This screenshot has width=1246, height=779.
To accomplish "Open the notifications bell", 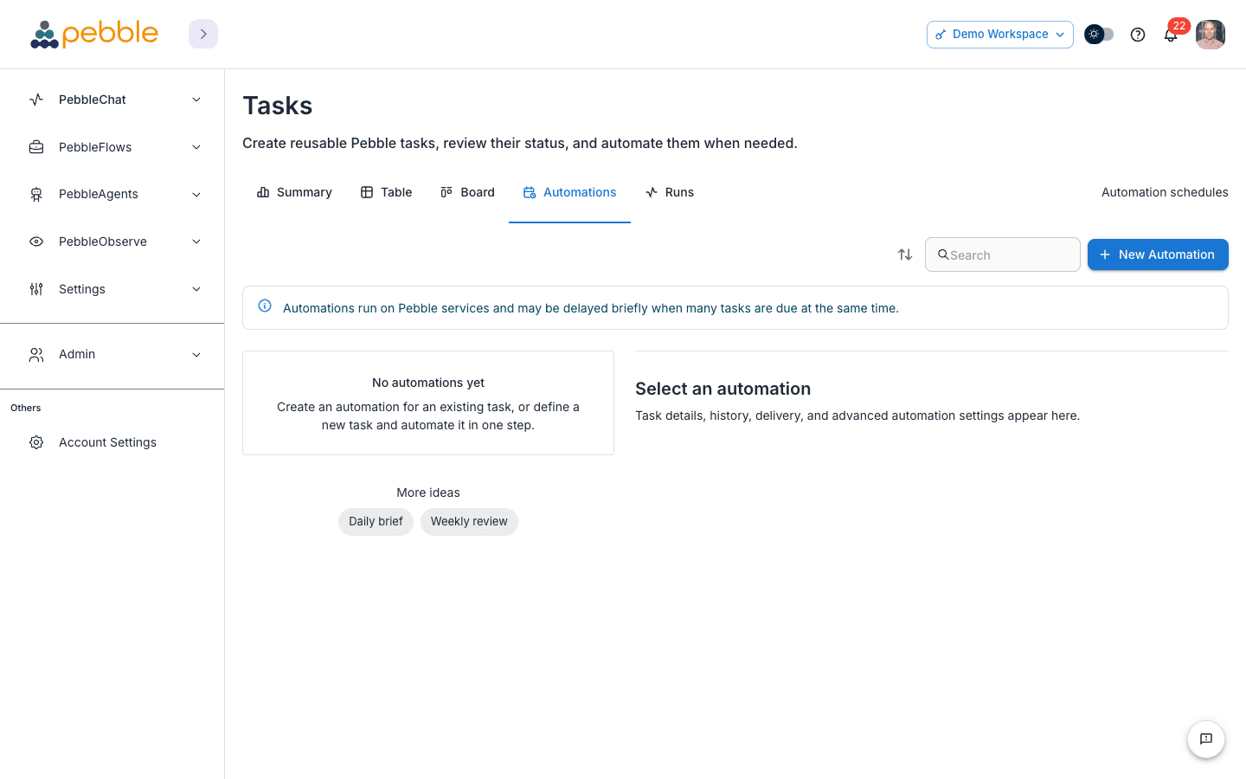I will click(x=1170, y=35).
